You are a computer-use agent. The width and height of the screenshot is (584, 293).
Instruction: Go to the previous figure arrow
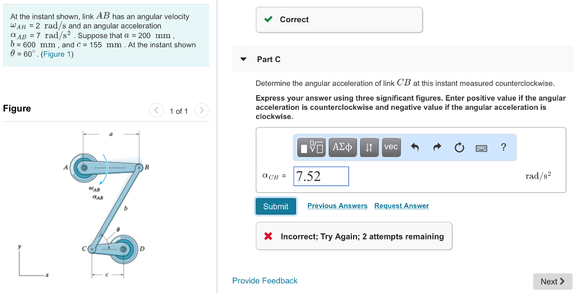click(156, 110)
